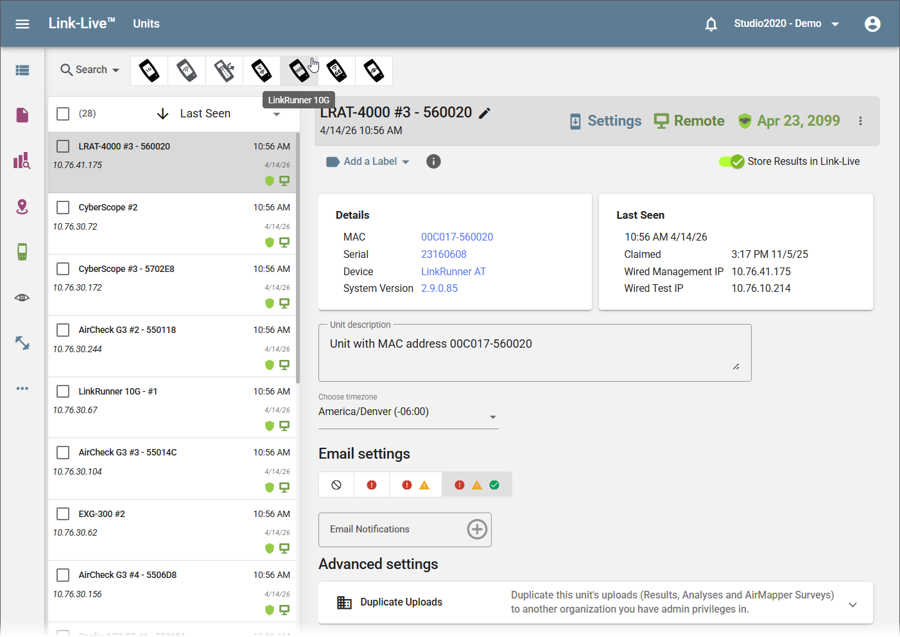Click the green shield on the LinkRunner 10G - #1 row
900x637 pixels.
pyautogui.click(x=270, y=426)
